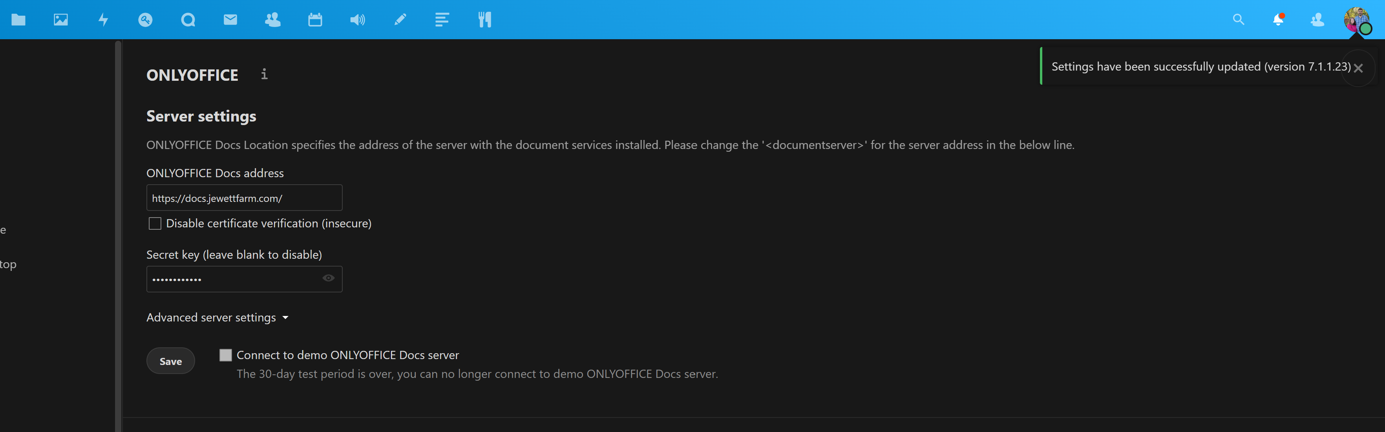Click the Server settings heading
Viewport: 1385px width, 432px height.
[x=201, y=116]
